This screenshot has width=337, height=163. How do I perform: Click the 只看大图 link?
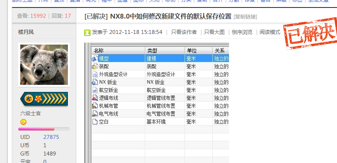[x=214, y=32]
